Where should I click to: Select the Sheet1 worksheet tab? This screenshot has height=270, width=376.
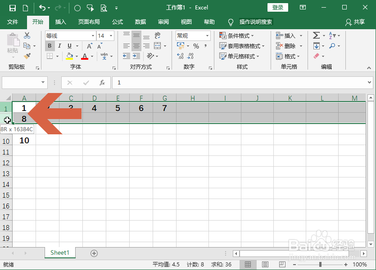coord(60,253)
